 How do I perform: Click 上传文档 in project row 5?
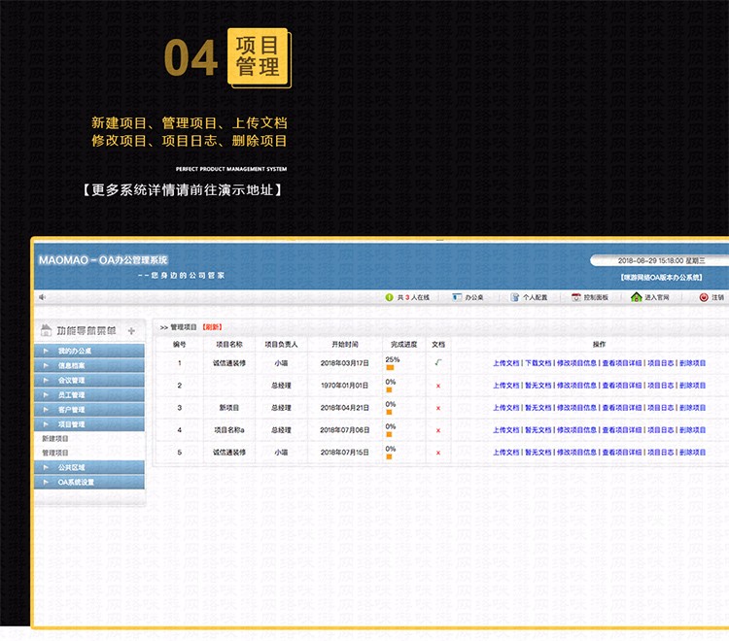(505, 452)
